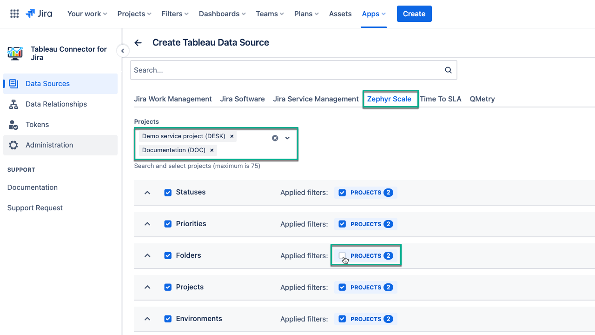595x335 pixels.
Task: Collapse the sidebar with the chevron handle
Action: click(123, 51)
